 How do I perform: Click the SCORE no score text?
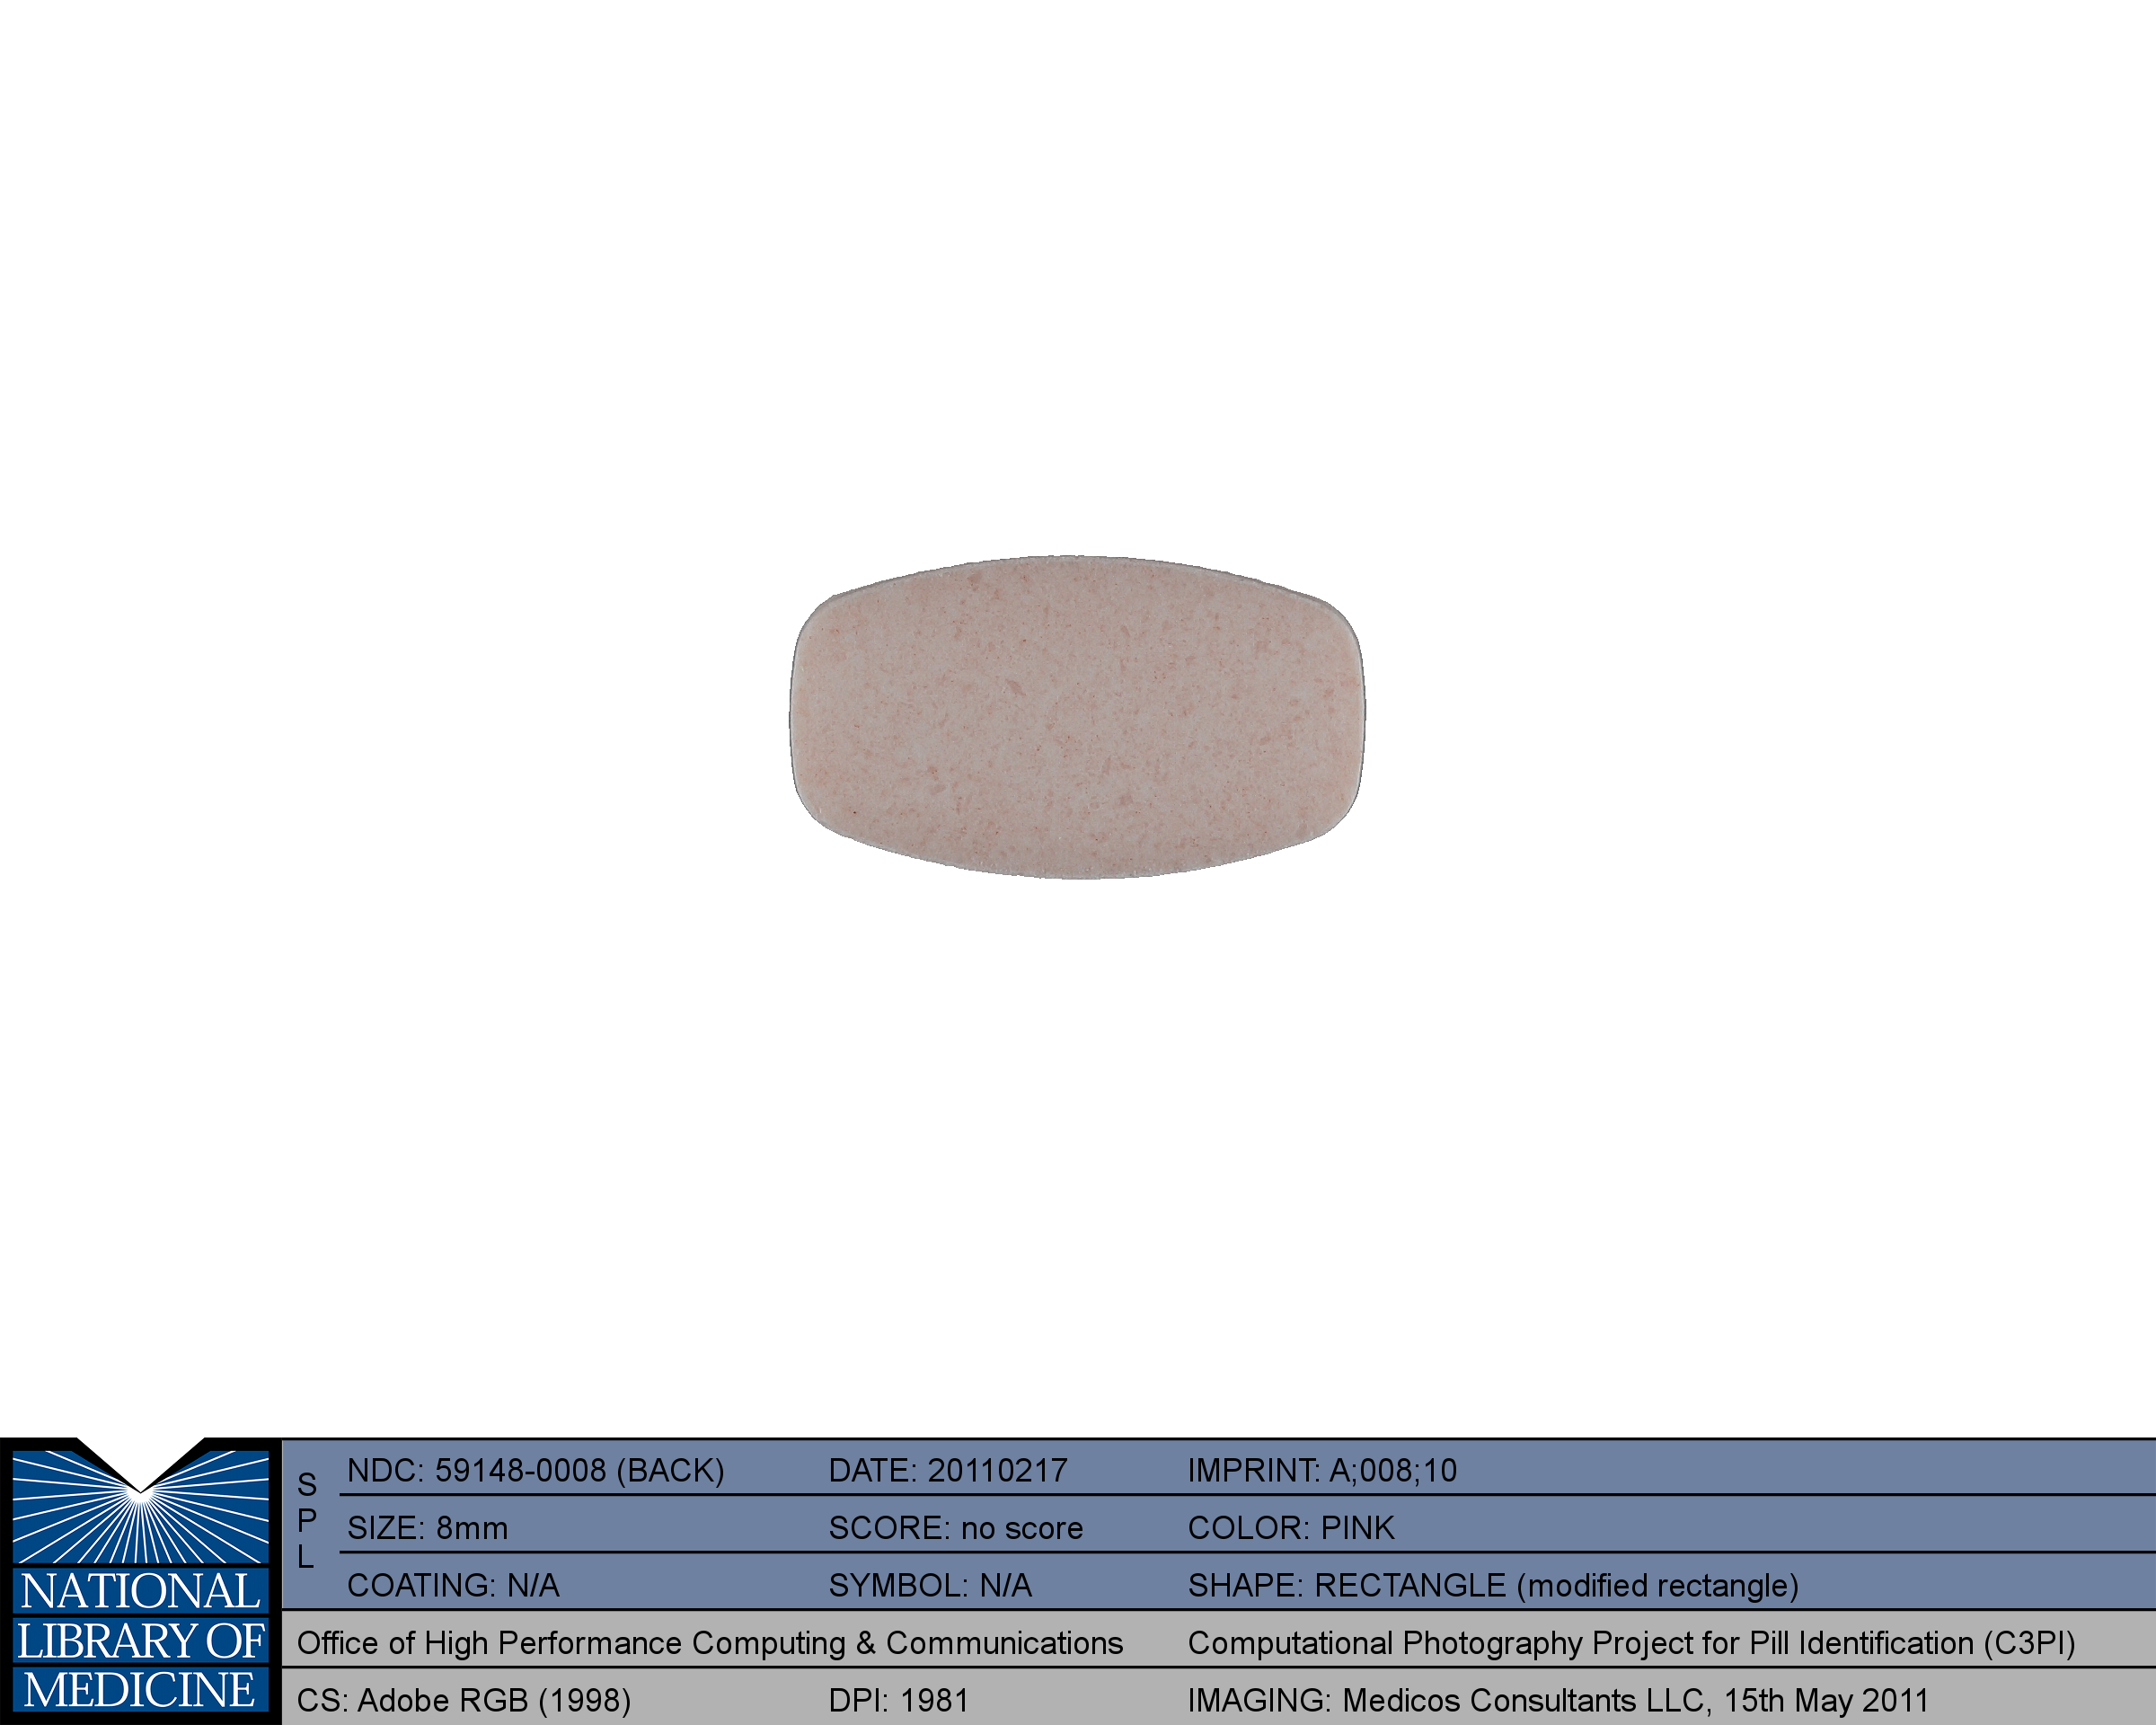(955, 1528)
